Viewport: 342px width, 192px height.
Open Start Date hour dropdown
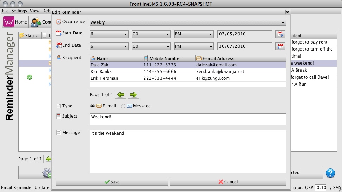tap(109, 34)
